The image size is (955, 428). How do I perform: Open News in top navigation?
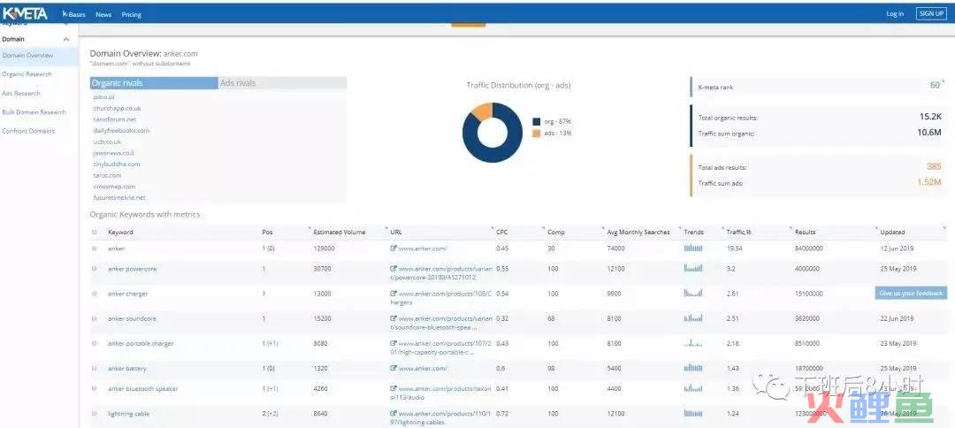click(x=103, y=15)
